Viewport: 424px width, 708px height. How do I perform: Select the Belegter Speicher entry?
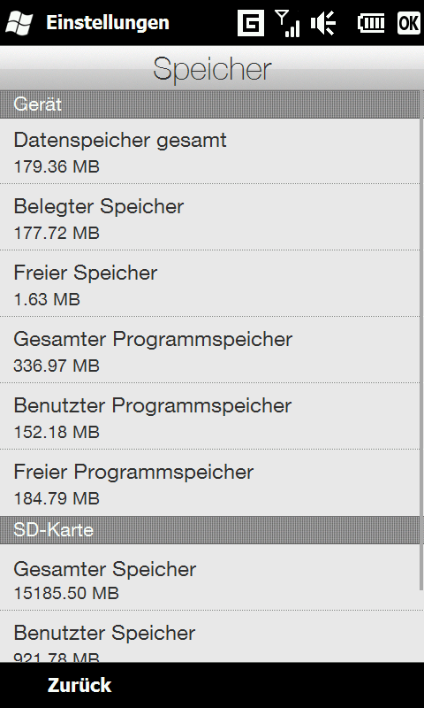coord(210,217)
